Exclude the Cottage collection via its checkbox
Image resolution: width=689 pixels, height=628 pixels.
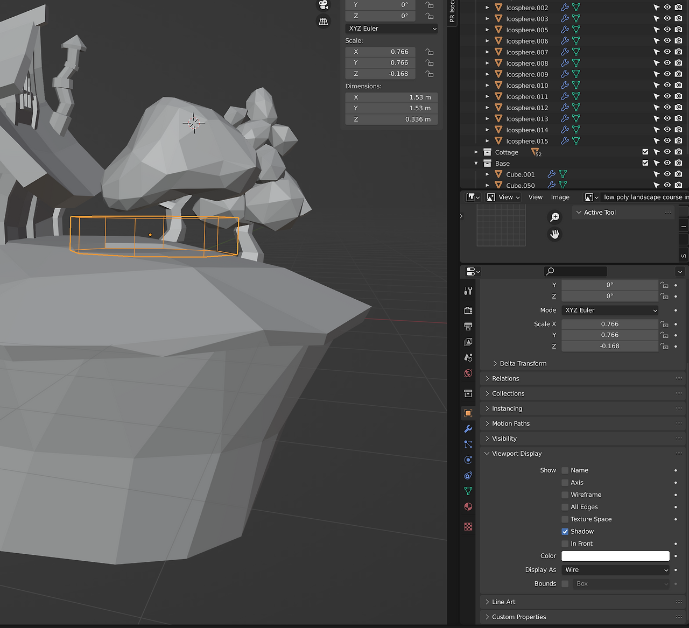(645, 152)
